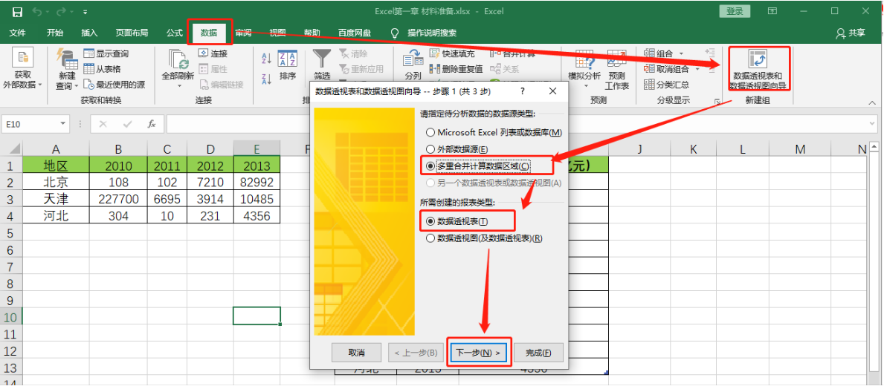Select 多重合并计算数据区域 option

(479, 166)
